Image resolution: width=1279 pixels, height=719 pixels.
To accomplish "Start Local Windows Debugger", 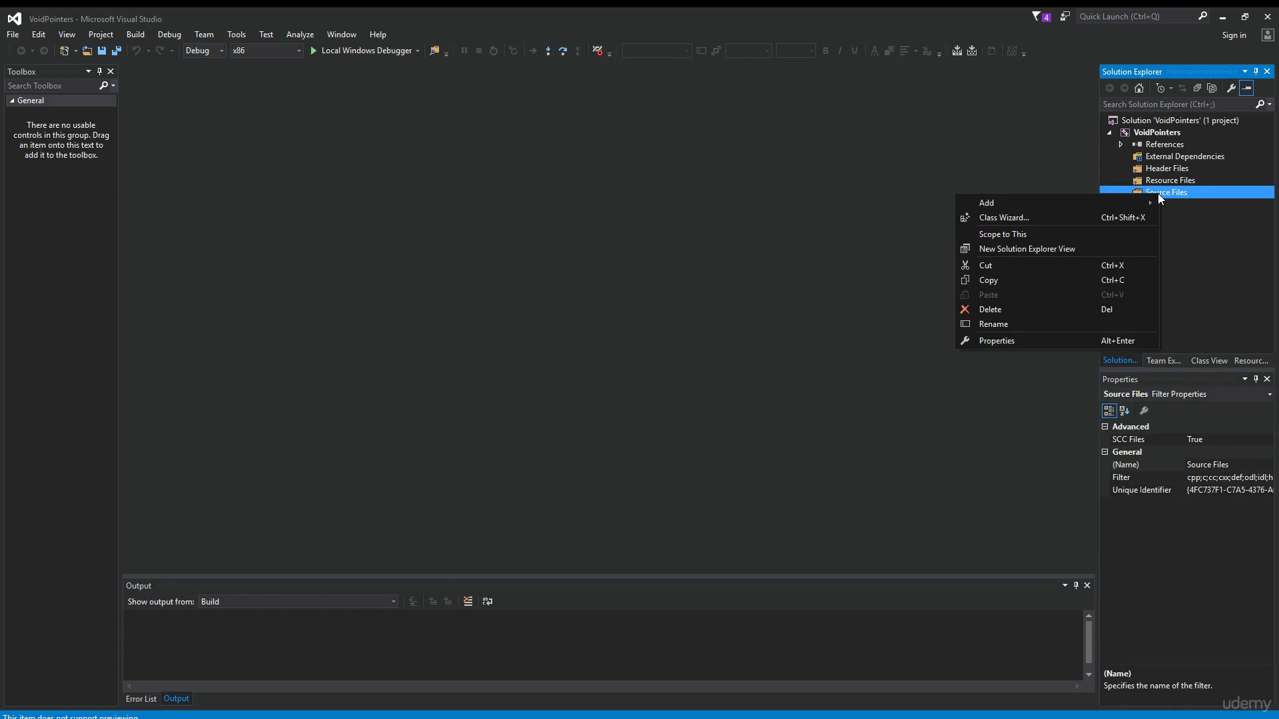I will point(360,51).
